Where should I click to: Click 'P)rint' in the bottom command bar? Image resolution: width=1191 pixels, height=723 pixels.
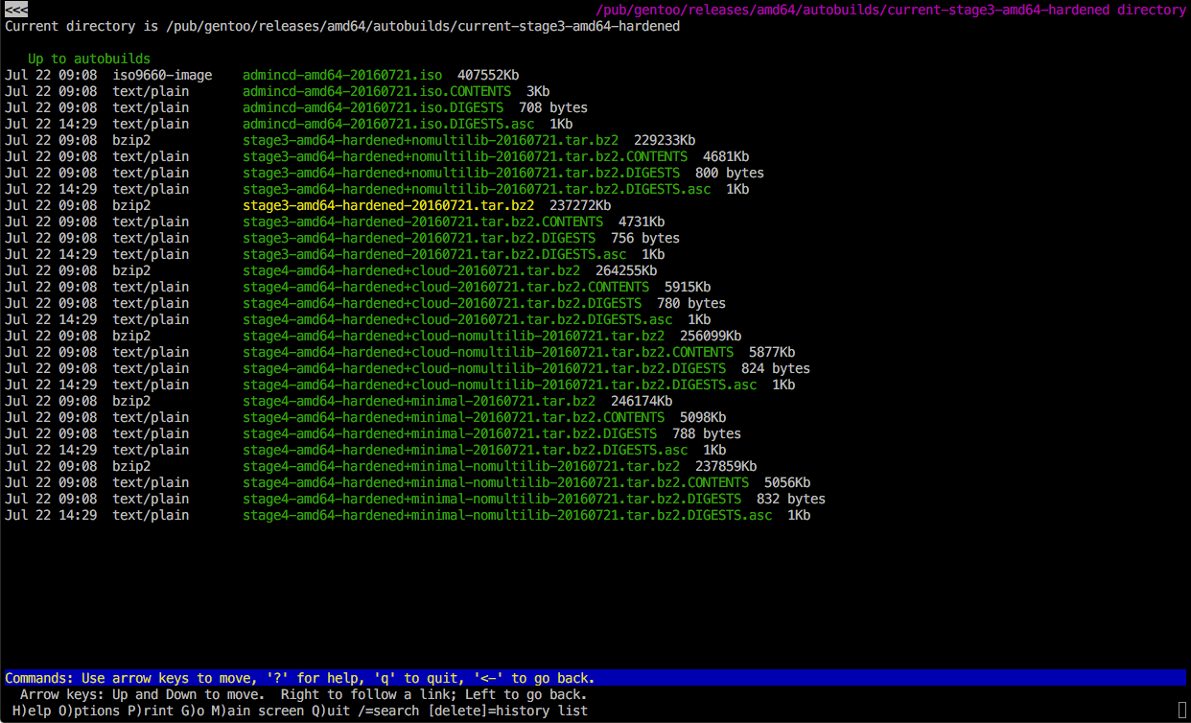[x=151, y=711]
